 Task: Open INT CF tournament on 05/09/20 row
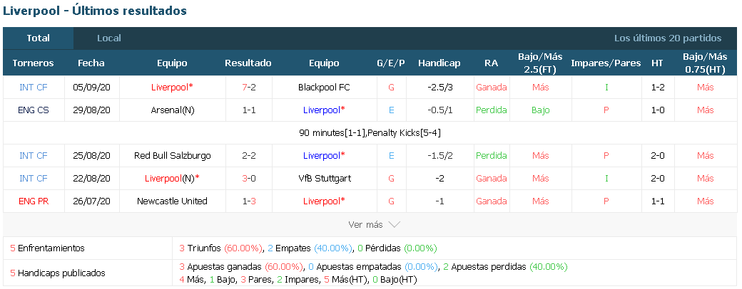34,88
